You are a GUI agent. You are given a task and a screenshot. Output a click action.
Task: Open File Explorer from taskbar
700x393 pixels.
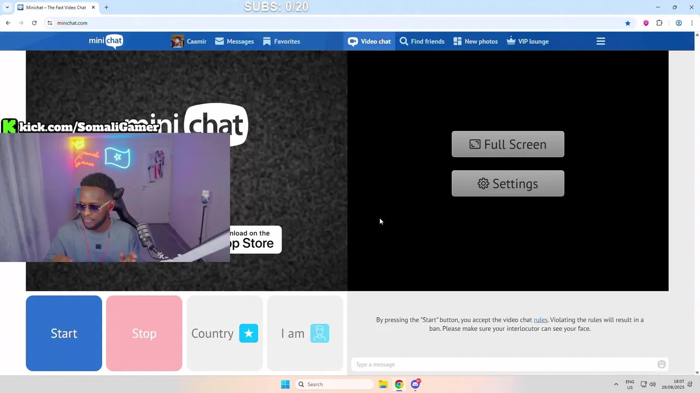click(x=383, y=384)
